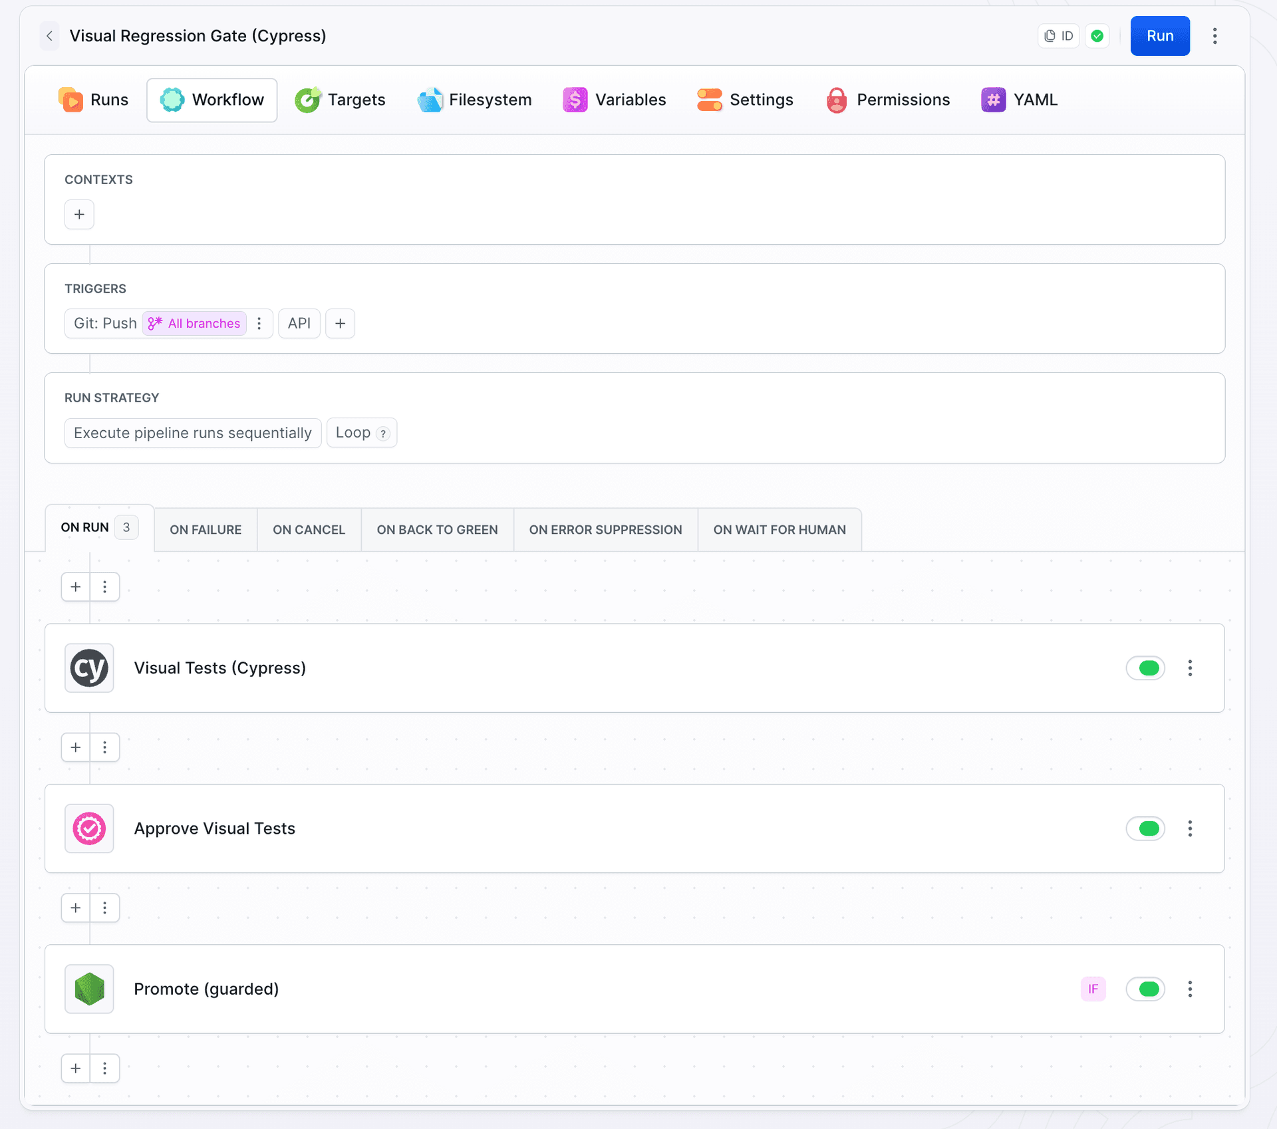The image size is (1277, 1129).
Task: Open the Runs tab
Action: (93, 100)
